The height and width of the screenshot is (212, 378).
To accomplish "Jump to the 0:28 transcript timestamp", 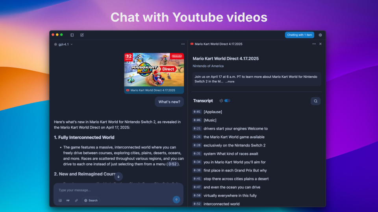I will tap(197, 145).
